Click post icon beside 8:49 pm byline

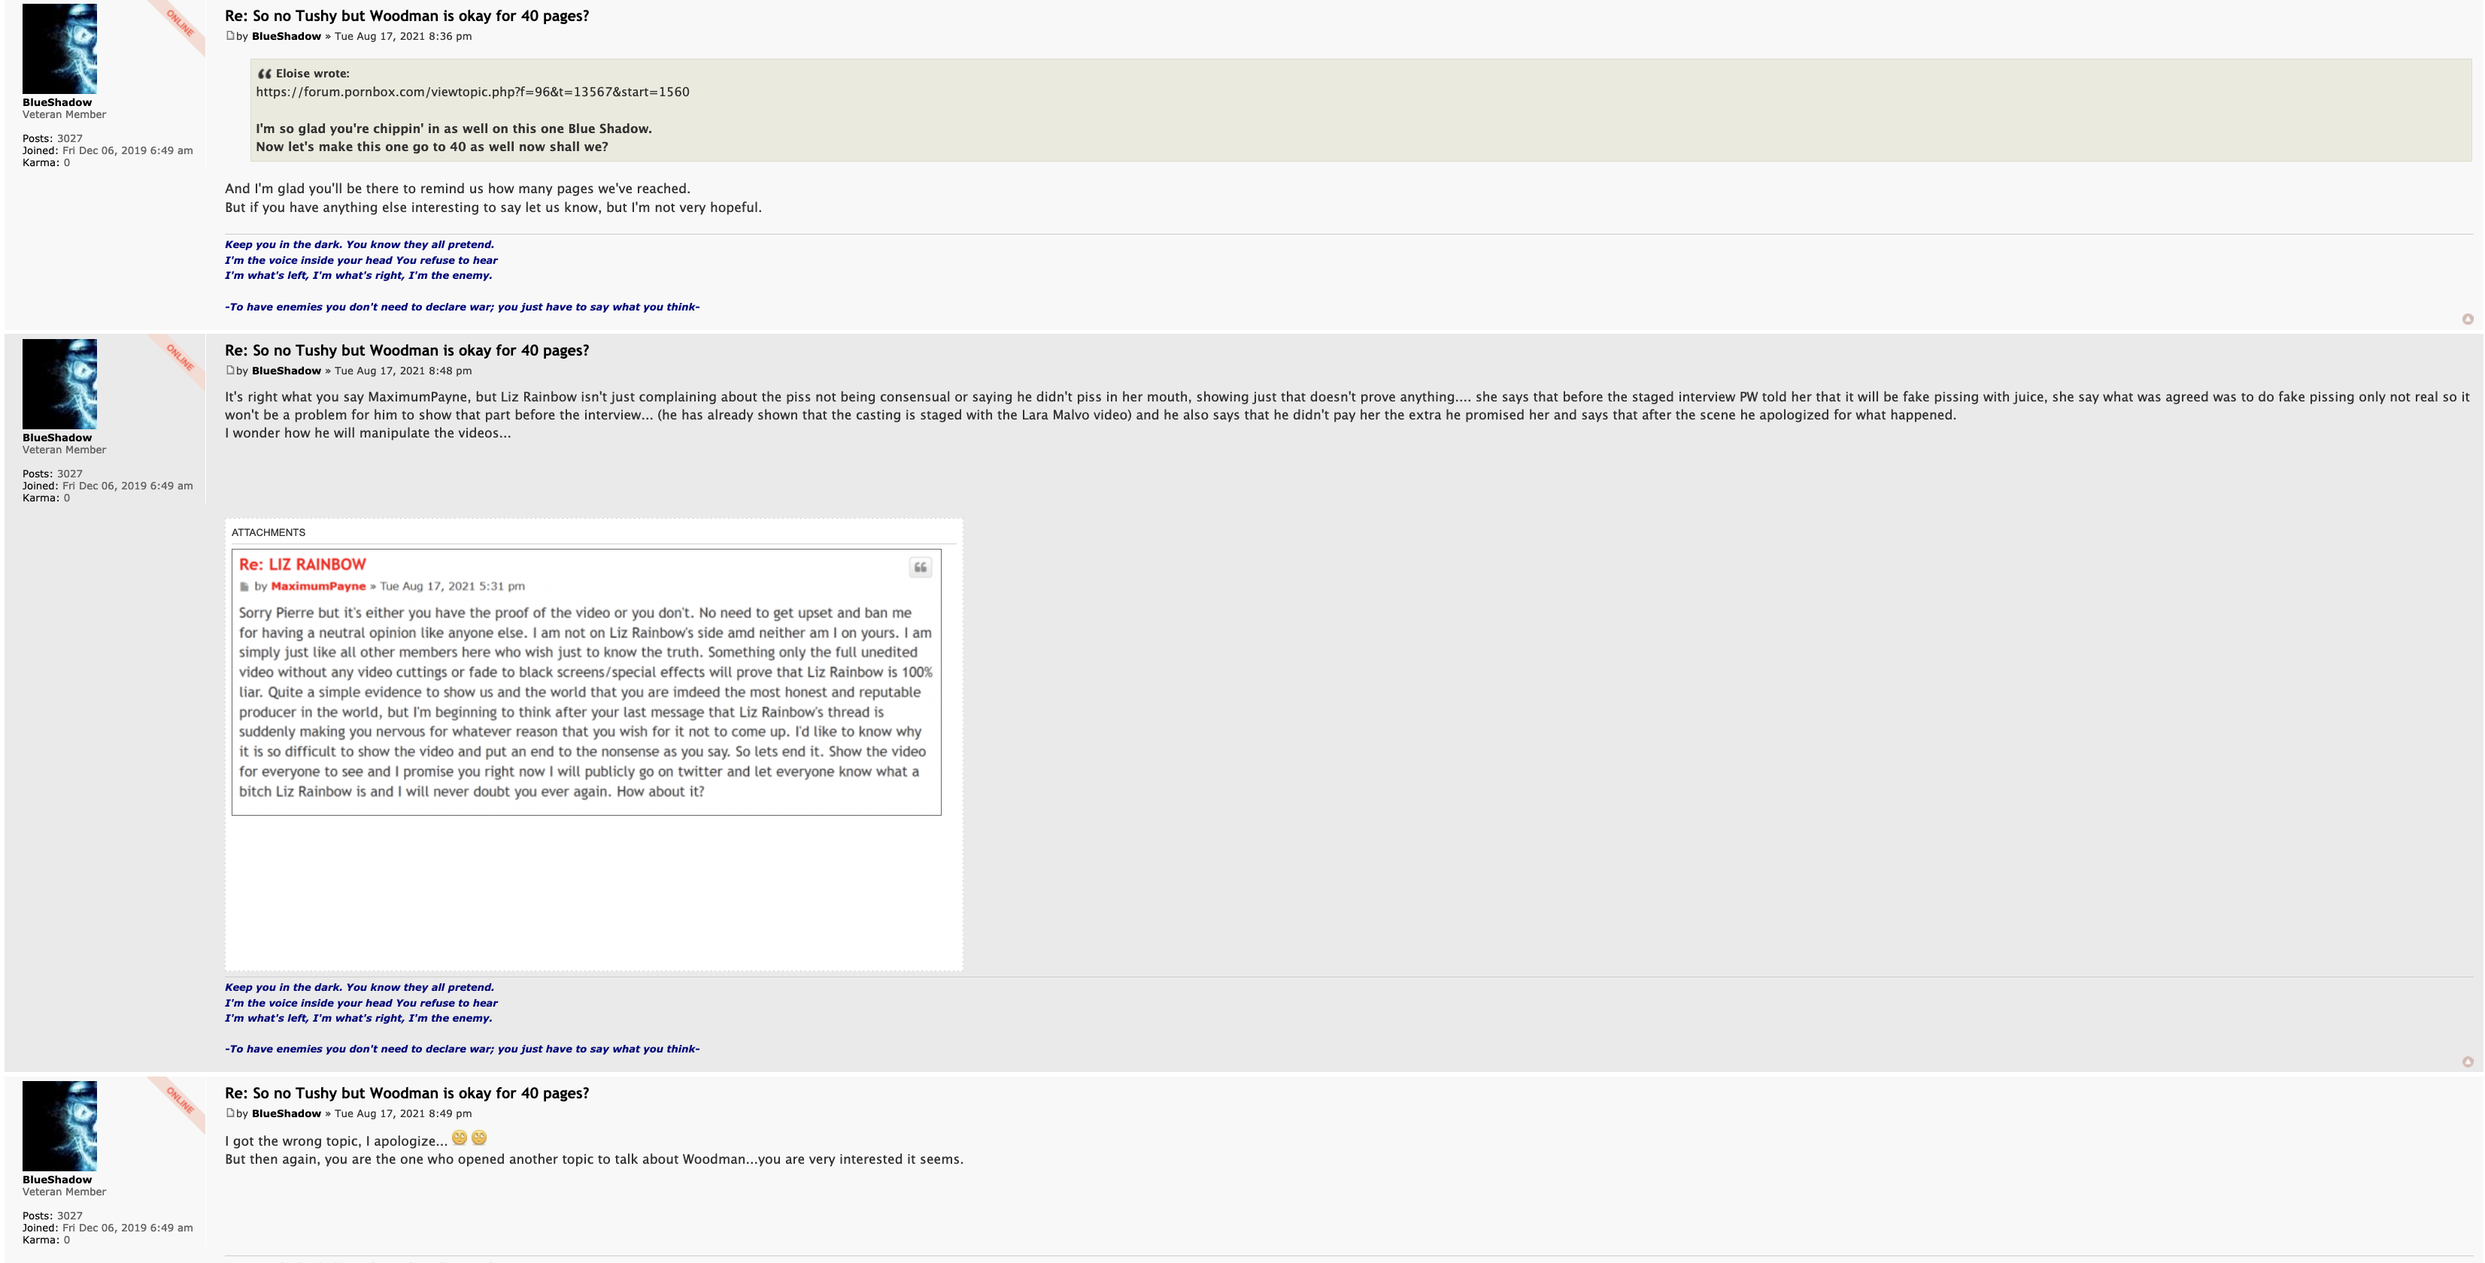click(229, 1113)
